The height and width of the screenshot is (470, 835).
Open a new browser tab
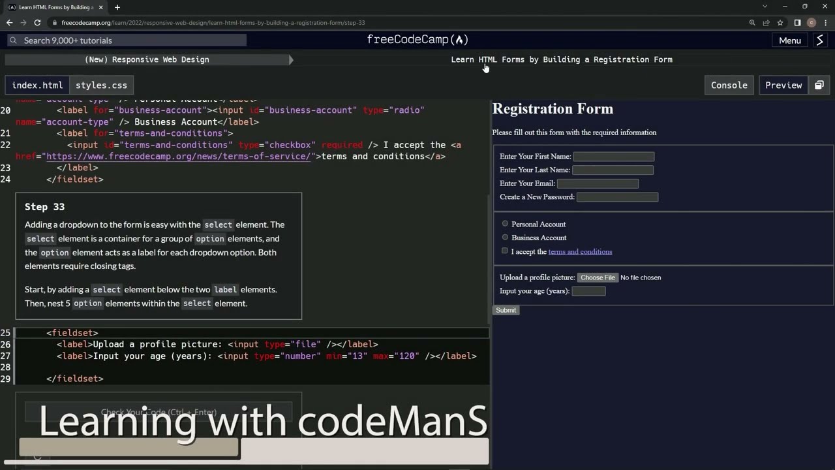pos(117,7)
